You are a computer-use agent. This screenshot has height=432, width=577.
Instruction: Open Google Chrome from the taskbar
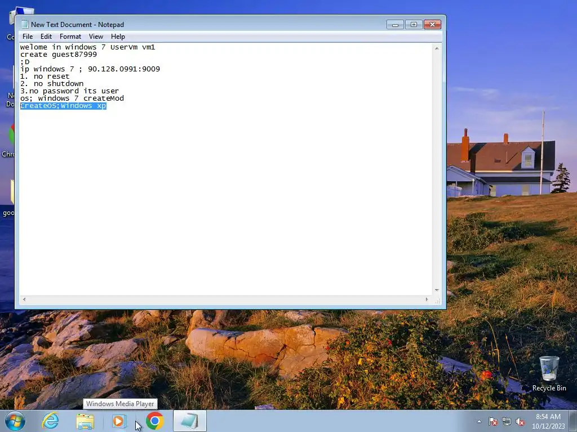click(x=154, y=421)
